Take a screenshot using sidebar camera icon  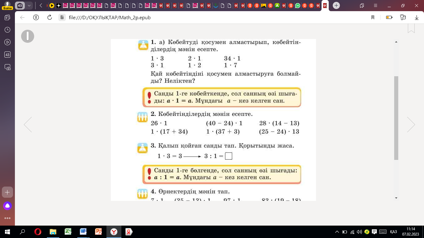(7, 67)
